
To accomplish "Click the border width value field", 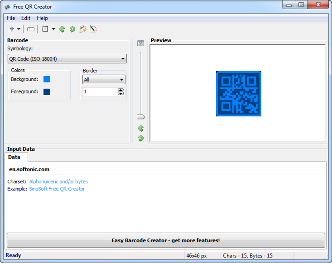I will point(100,92).
